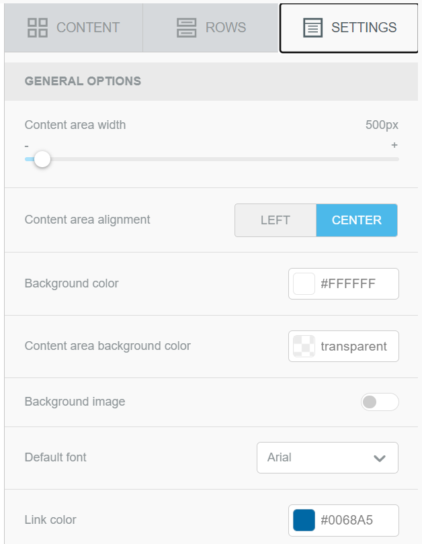Click the blue Link color swatch
This screenshot has width=422, height=544.
(304, 520)
